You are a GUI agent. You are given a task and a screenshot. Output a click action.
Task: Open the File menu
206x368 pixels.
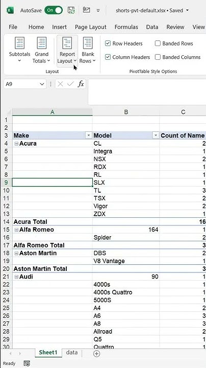click(13, 27)
